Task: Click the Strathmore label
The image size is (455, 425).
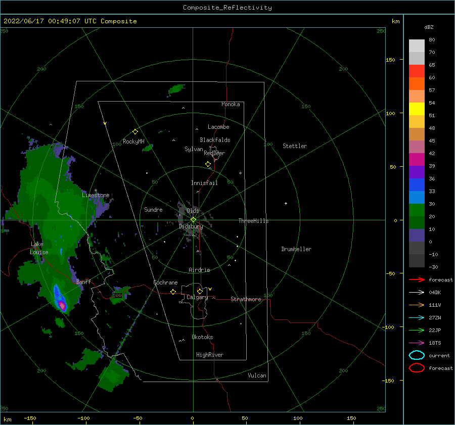Action: [246, 299]
